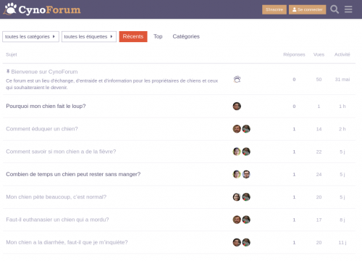Open topic 'Comment éduquer un chien?'
The width and height of the screenshot is (362, 261).
(x=42, y=129)
